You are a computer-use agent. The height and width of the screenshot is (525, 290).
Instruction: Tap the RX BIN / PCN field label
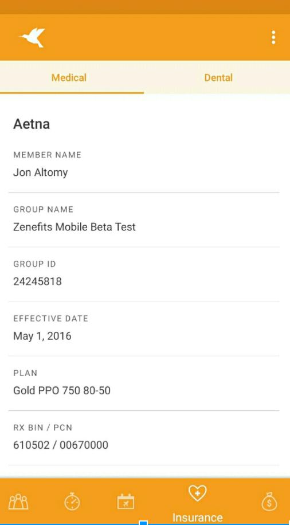pos(42,428)
